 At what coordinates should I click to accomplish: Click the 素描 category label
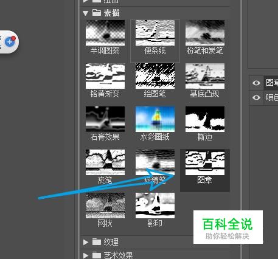[112, 13]
